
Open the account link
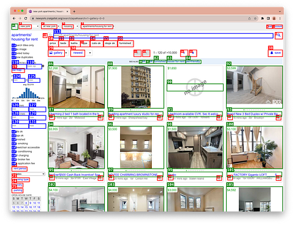point(278,26)
